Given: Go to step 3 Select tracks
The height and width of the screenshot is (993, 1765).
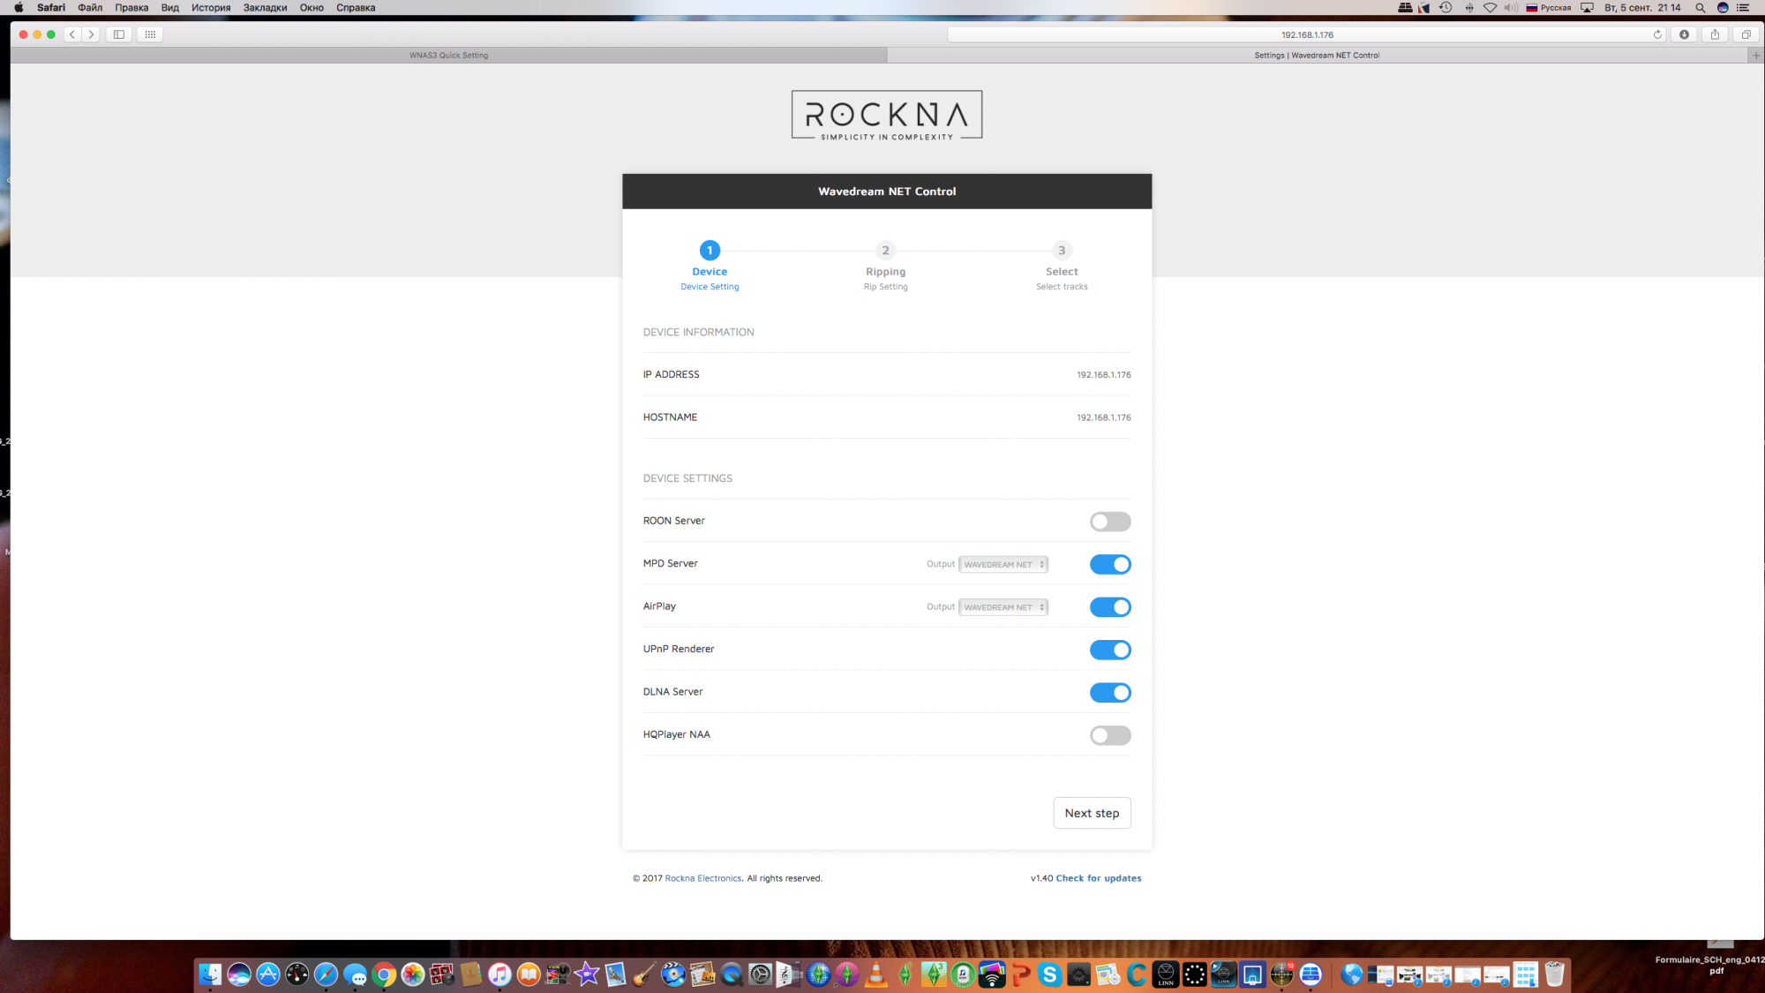Looking at the screenshot, I should pyautogui.click(x=1062, y=266).
